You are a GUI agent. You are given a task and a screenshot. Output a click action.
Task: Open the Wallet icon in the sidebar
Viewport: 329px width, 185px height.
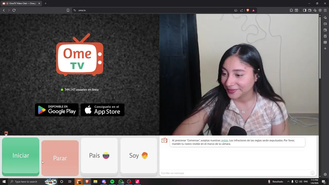click(325, 30)
